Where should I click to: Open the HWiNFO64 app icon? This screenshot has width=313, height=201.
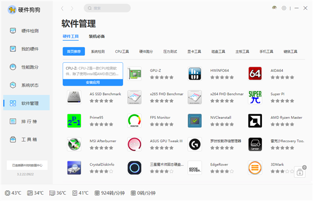(x=195, y=74)
